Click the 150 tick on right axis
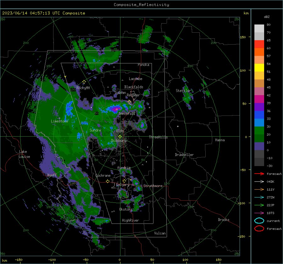Viewport: 283px width, 264px height. click(243, 37)
